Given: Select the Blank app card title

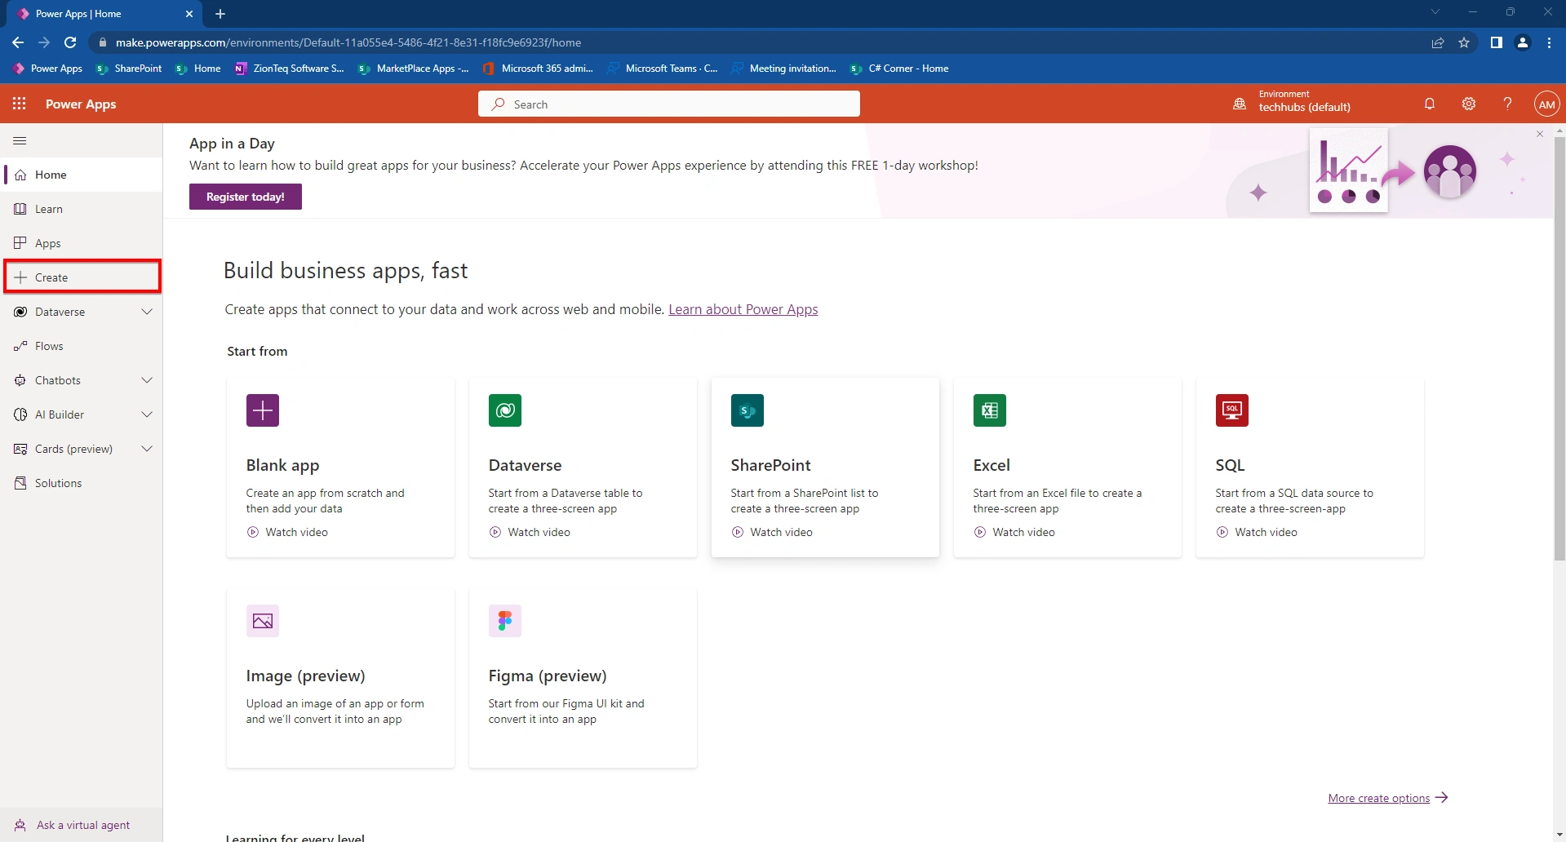Looking at the screenshot, I should click(282, 465).
